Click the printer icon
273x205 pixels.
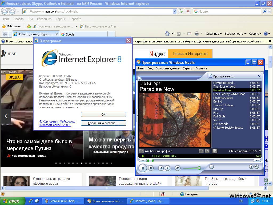197,34
